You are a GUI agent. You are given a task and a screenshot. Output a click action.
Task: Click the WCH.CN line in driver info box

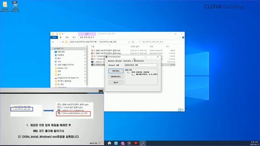click(x=128, y=70)
